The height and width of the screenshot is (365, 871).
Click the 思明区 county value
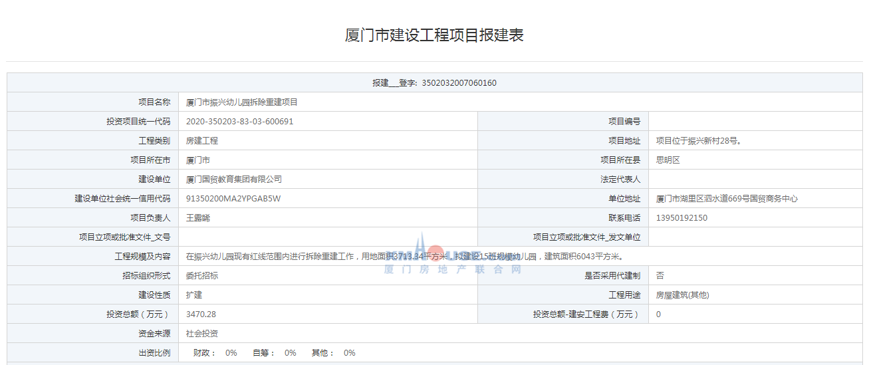pos(668,160)
